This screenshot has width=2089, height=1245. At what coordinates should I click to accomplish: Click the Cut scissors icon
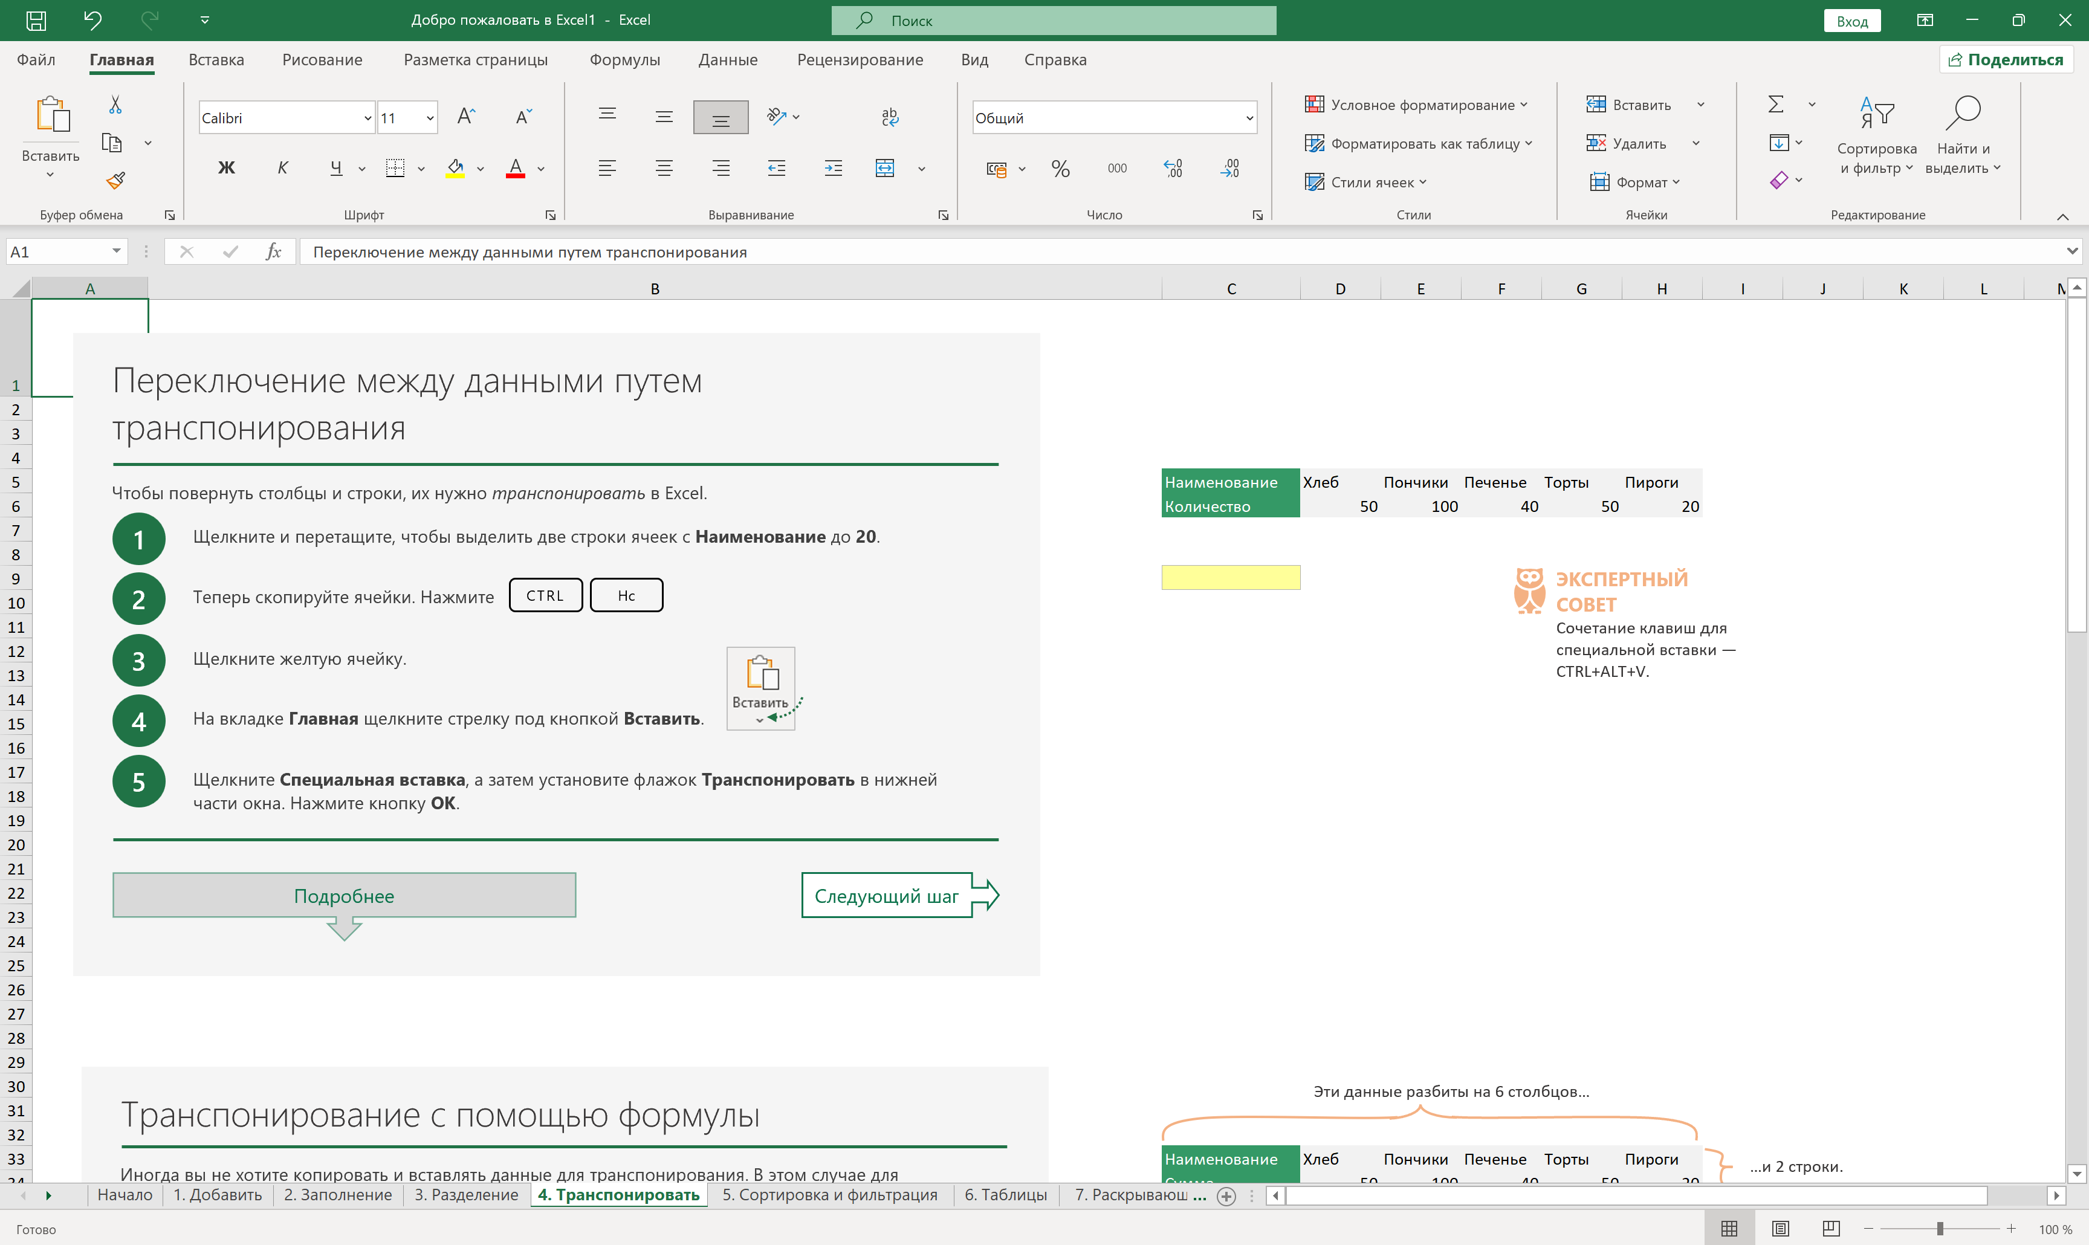tap(115, 104)
